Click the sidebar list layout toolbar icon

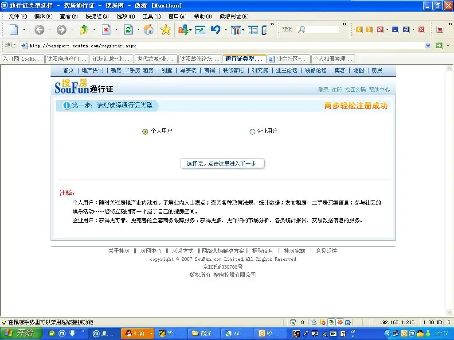pyautogui.click(x=253, y=30)
